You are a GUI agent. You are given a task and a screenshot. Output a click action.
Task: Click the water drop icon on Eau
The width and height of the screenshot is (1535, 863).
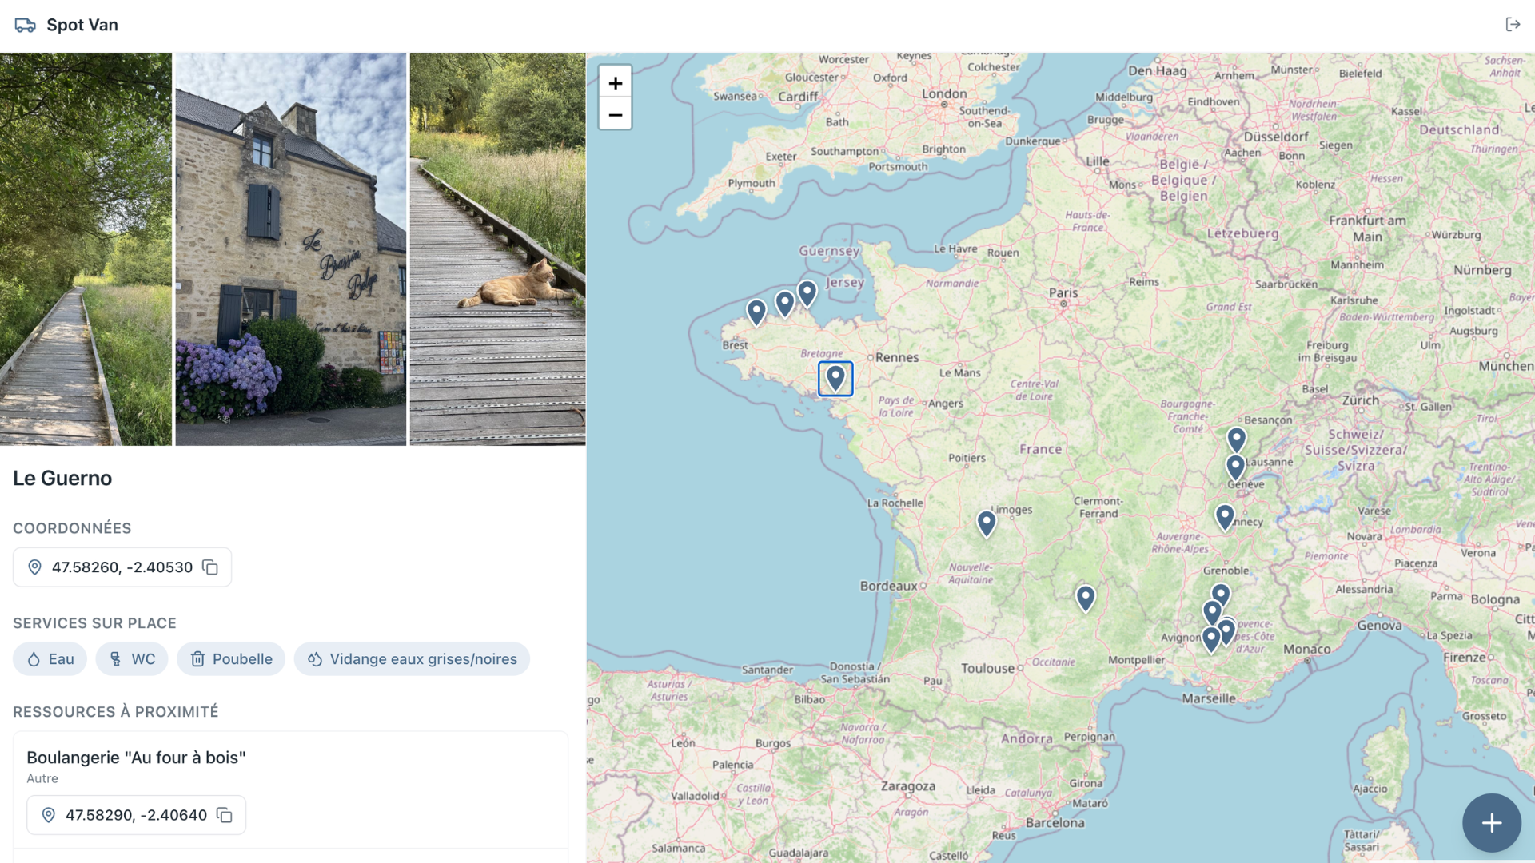(x=34, y=659)
